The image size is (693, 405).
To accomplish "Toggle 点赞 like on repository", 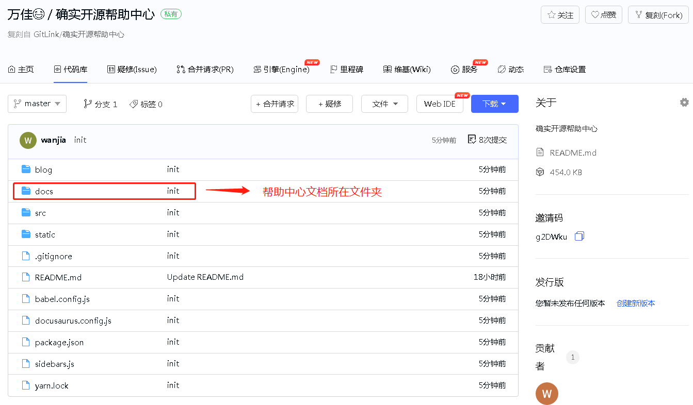I will click(604, 15).
